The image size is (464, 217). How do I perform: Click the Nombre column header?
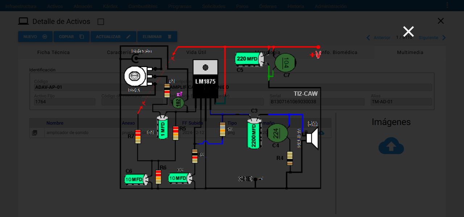(x=55, y=123)
